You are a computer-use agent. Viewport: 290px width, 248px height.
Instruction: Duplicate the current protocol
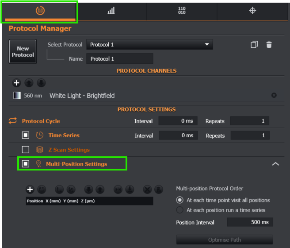254,44
